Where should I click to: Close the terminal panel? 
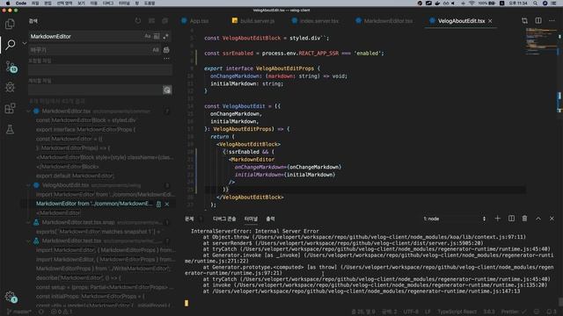[552, 219]
